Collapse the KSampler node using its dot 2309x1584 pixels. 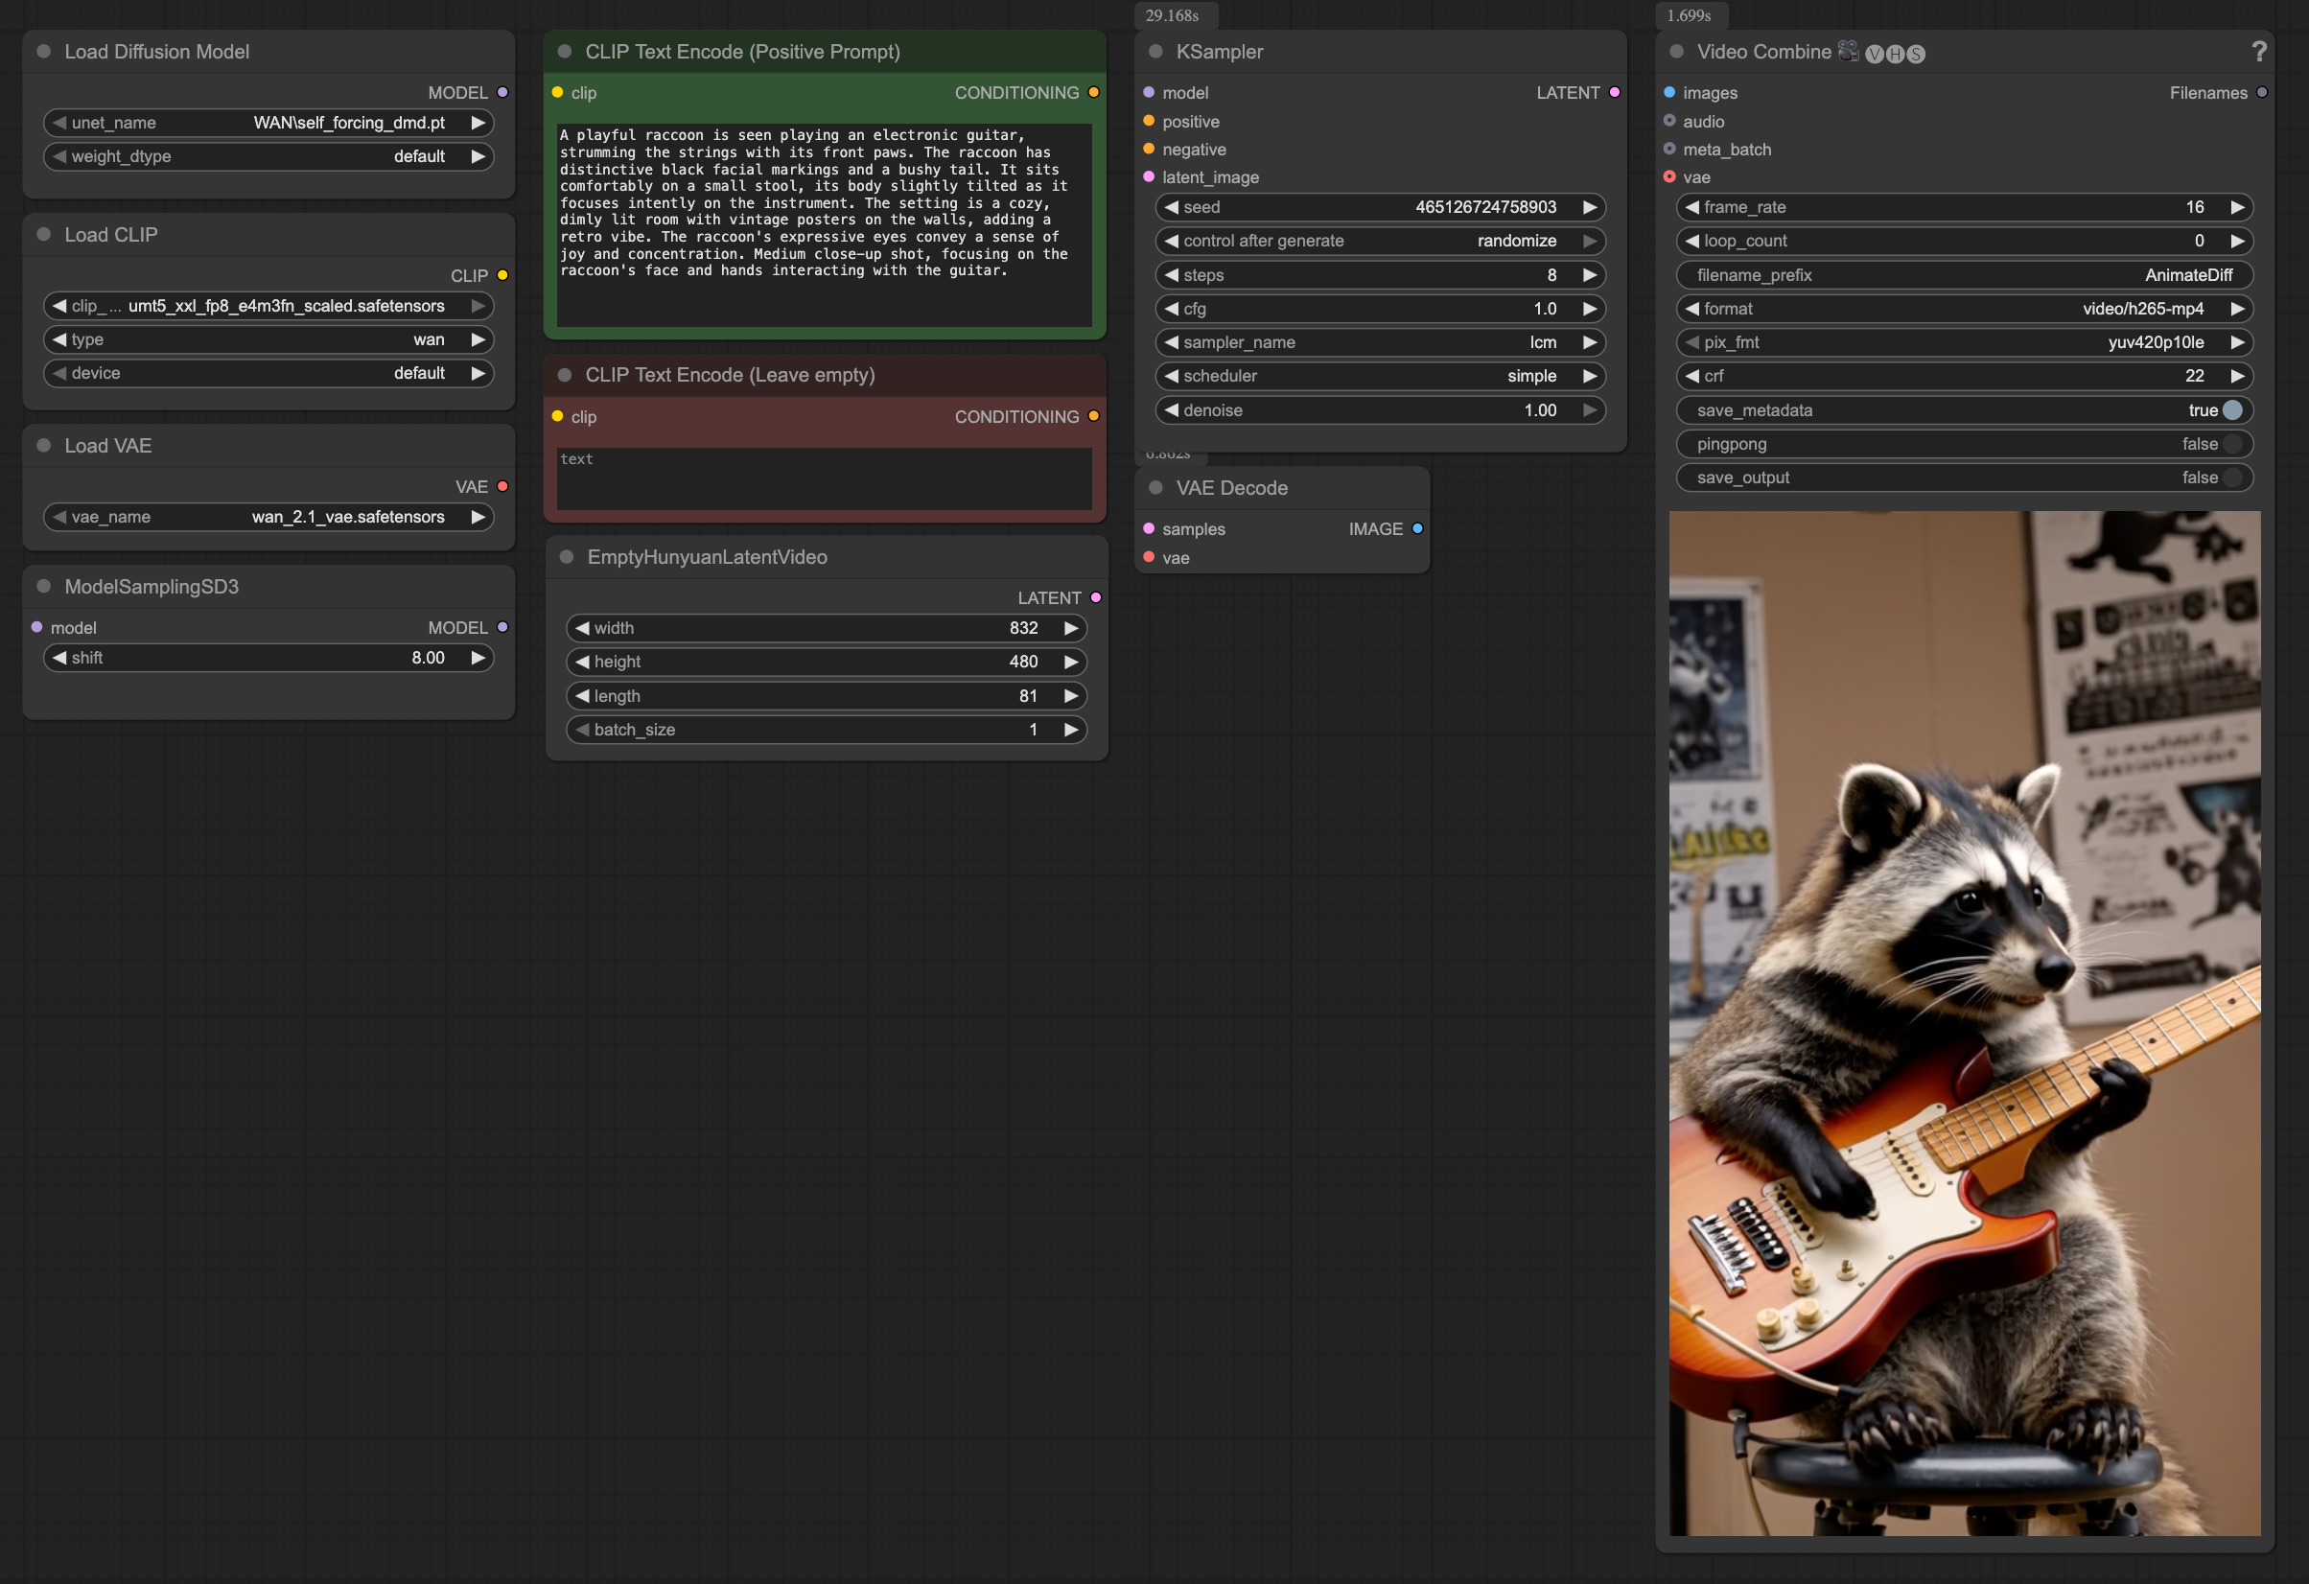pyautogui.click(x=1155, y=52)
